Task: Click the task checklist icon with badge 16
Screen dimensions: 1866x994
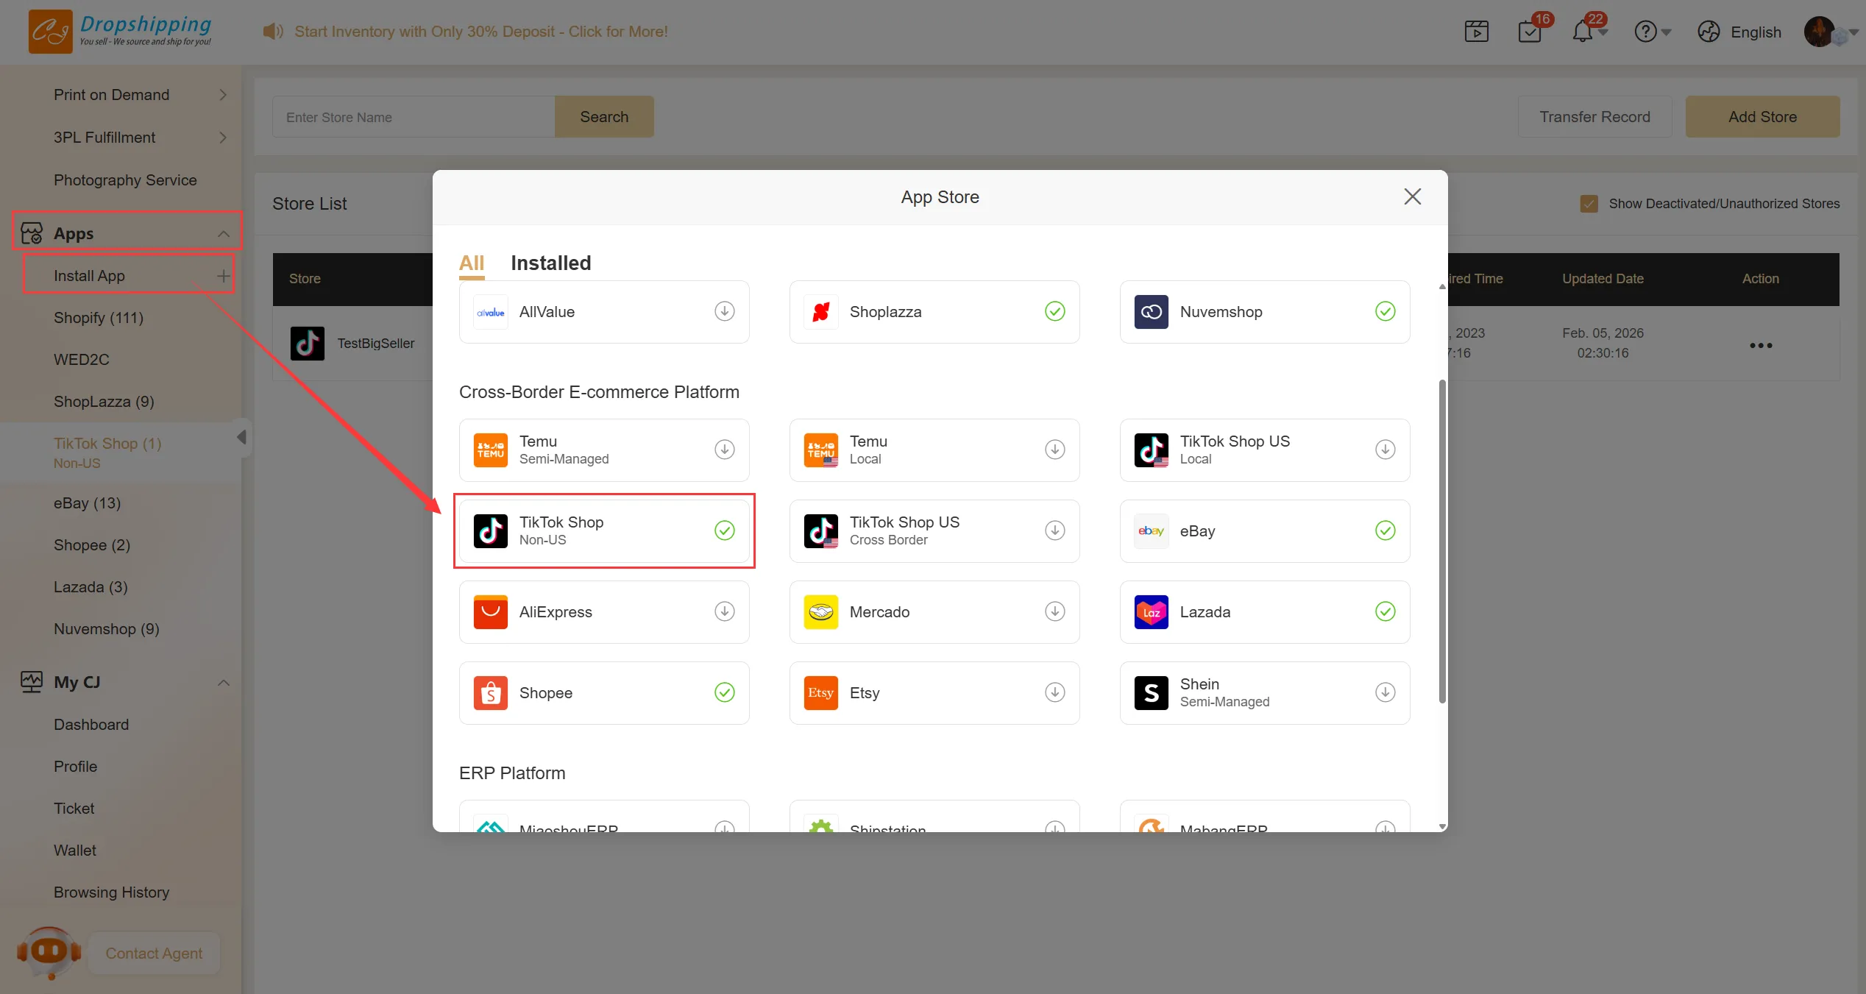Action: point(1529,32)
